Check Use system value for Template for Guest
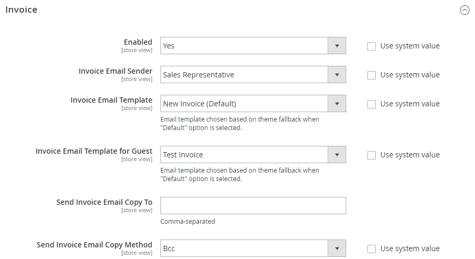The width and height of the screenshot is (475, 259). (x=372, y=155)
